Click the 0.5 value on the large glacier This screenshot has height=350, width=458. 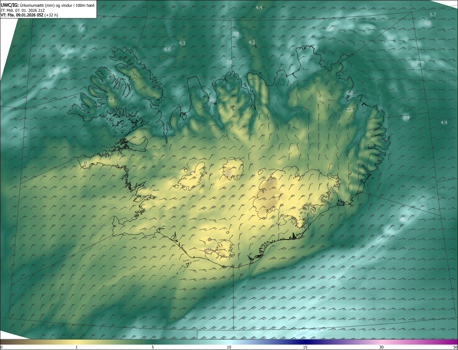click(x=272, y=182)
